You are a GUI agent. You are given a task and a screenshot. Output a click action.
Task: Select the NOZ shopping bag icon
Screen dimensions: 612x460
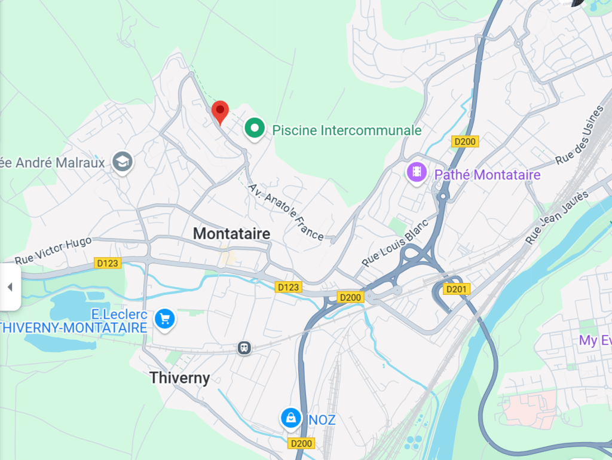291,419
